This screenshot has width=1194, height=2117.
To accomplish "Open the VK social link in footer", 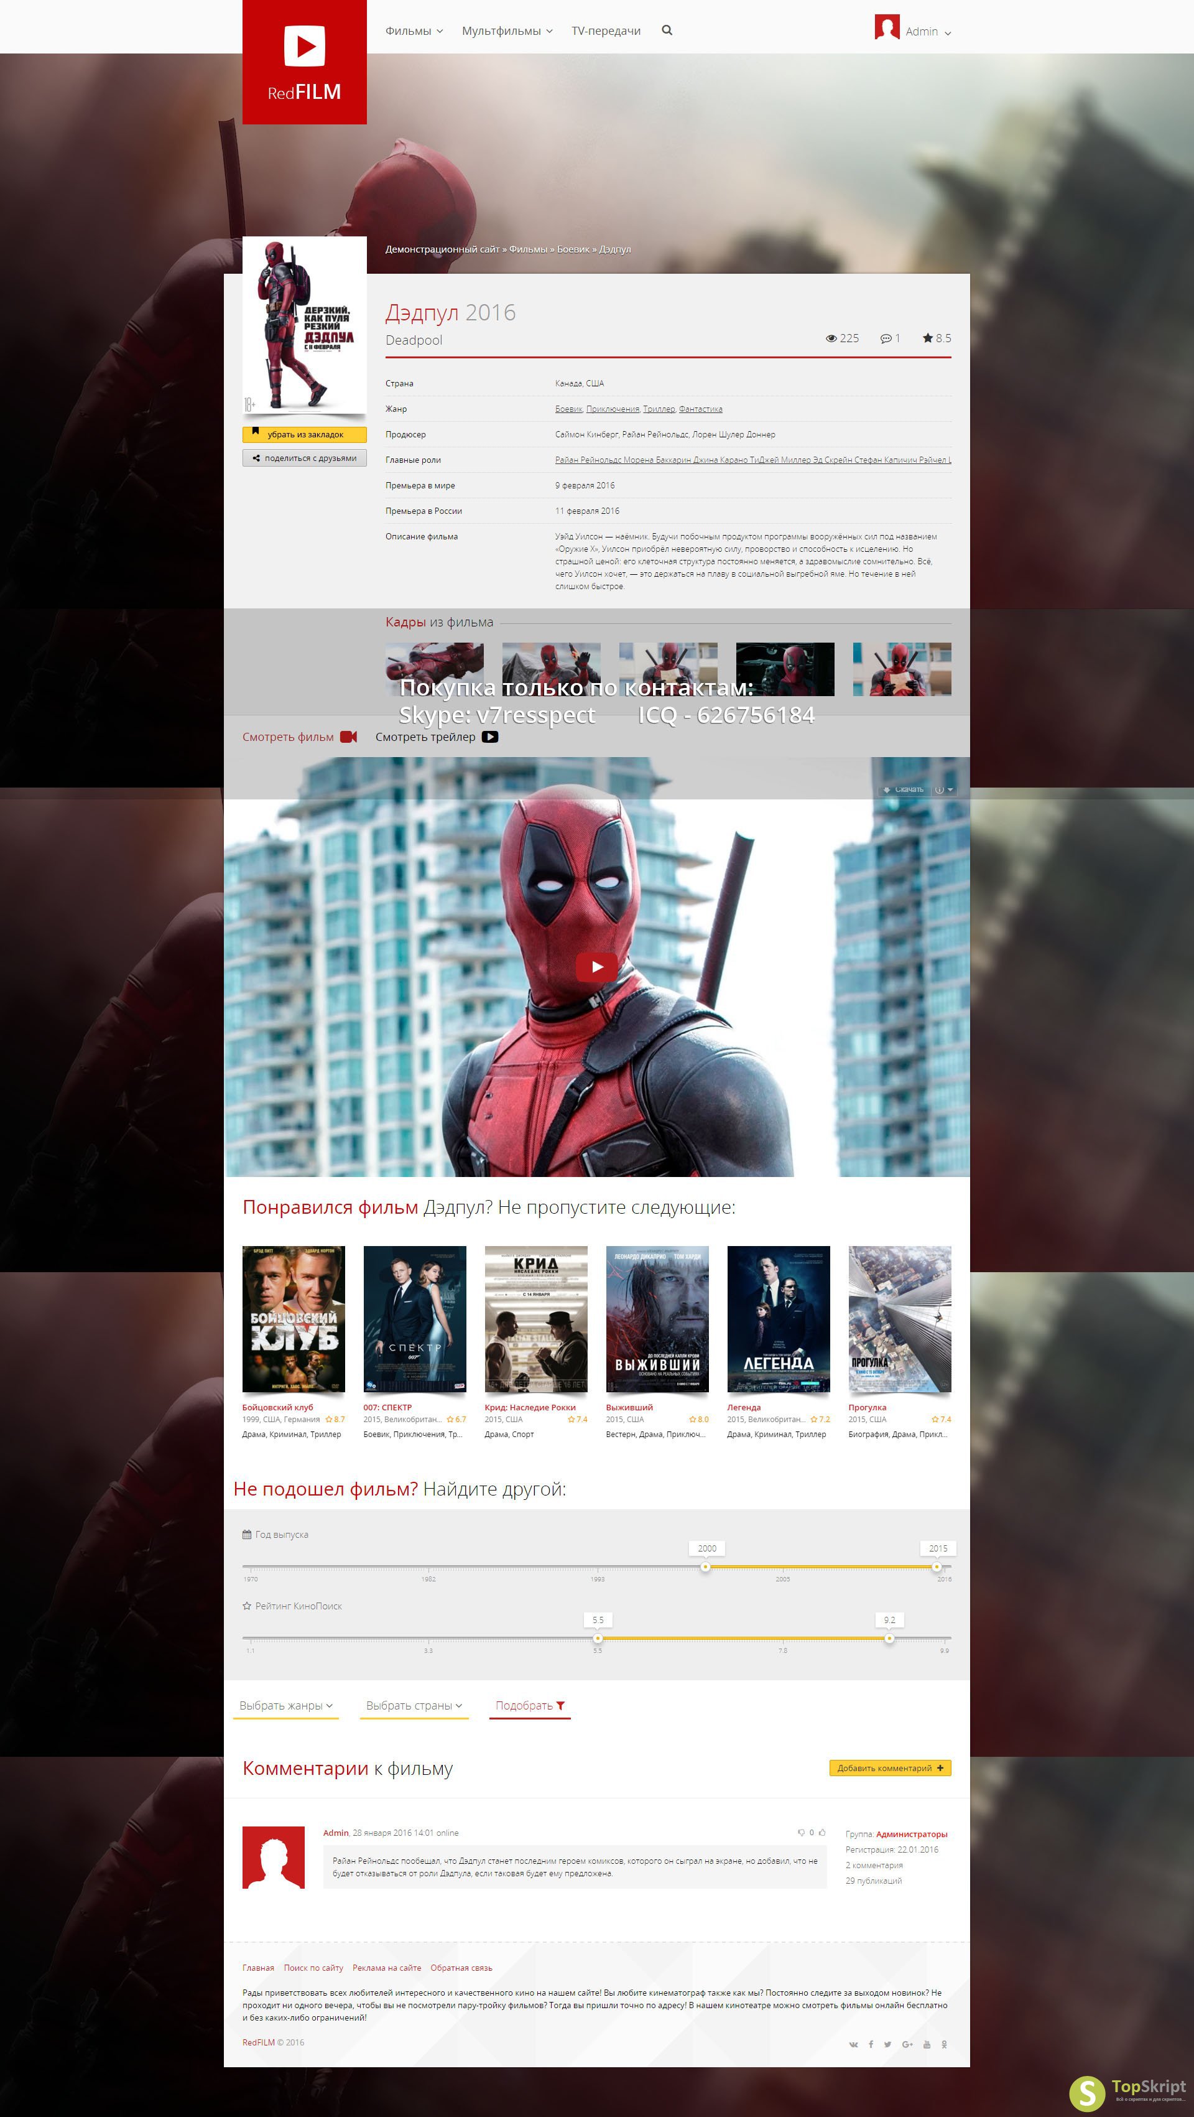I will pyautogui.click(x=853, y=2044).
